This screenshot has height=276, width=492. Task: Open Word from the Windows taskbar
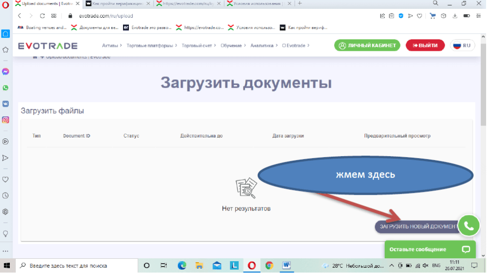pos(286,266)
